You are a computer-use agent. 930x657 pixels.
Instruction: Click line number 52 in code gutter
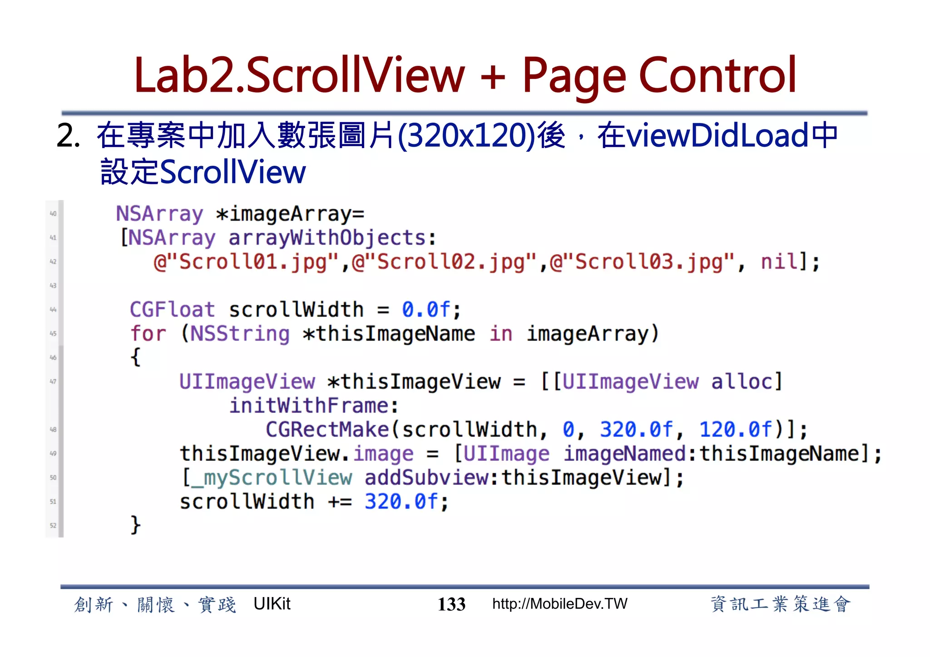click(53, 526)
